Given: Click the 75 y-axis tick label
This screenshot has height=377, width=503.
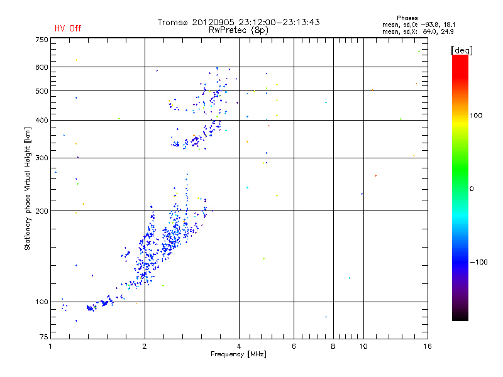Looking at the screenshot, I should pos(44,337).
